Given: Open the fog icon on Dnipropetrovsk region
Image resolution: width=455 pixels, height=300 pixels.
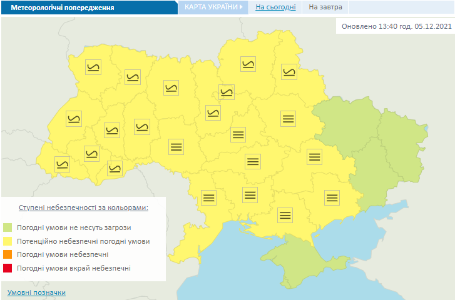Looking at the screenshot, I should coord(314,156).
